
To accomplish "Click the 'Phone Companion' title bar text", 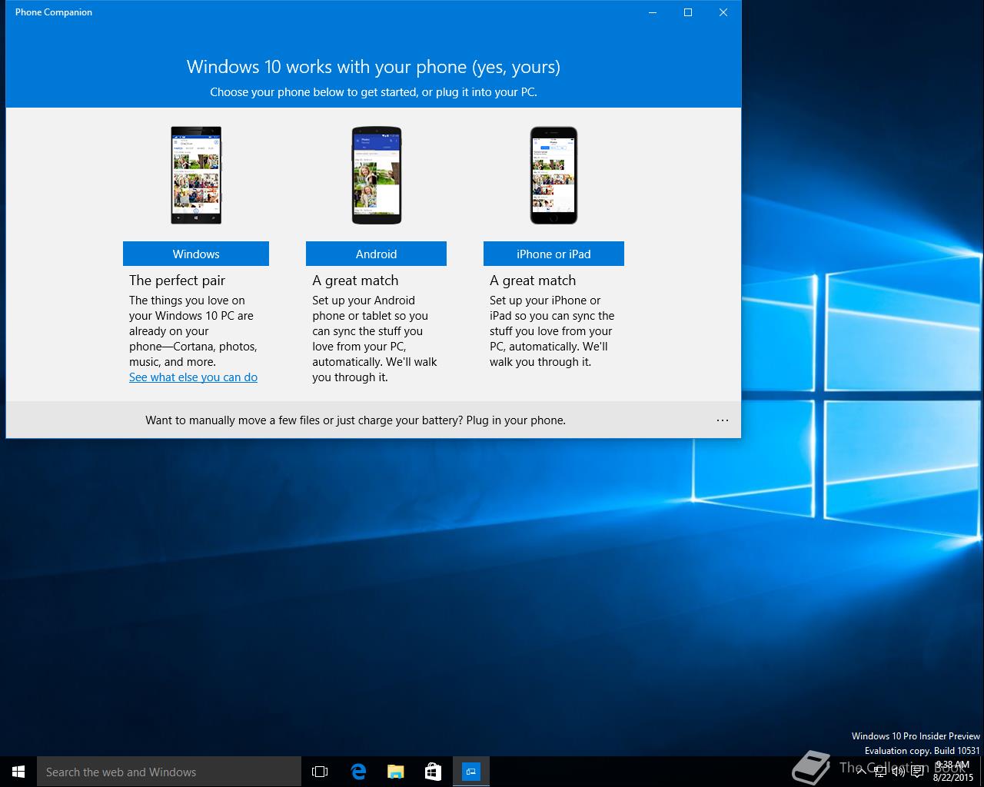I will pos(54,12).
